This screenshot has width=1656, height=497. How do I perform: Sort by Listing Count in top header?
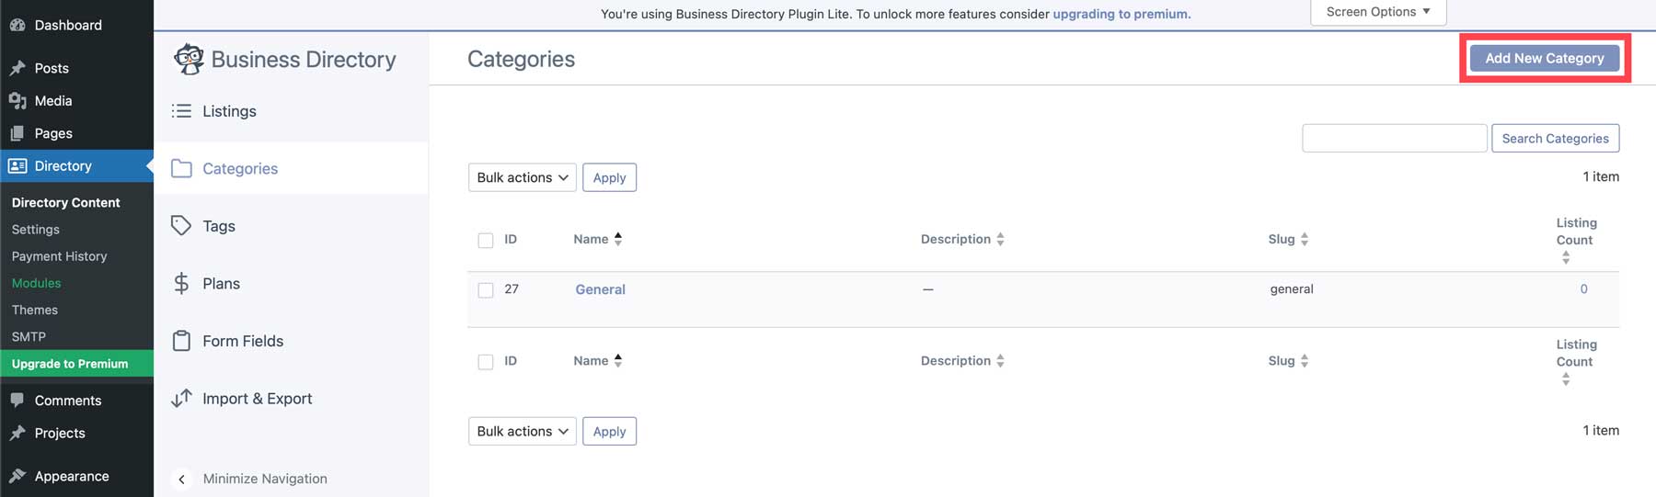point(1566,258)
